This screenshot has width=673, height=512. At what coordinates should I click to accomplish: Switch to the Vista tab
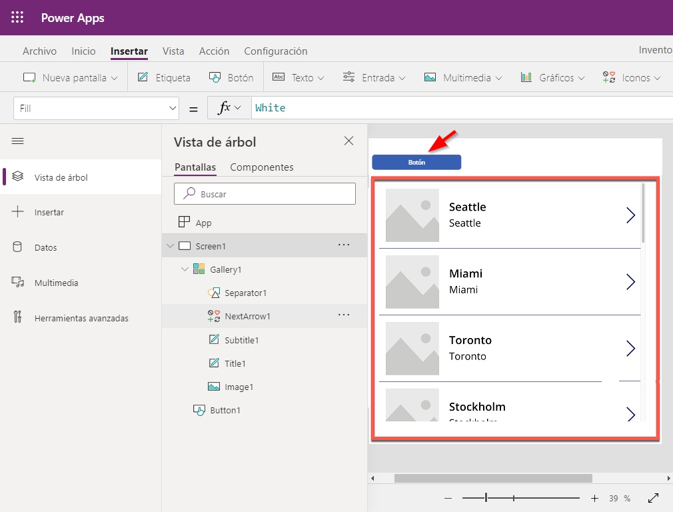coord(173,51)
